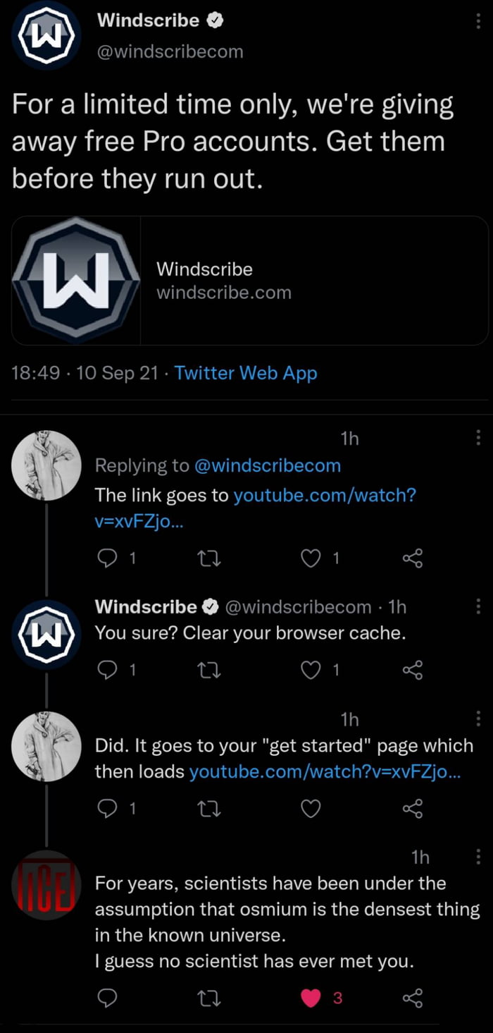Share the first youtube link reply
This screenshot has width=493, height=1033.
pos(412,559)
